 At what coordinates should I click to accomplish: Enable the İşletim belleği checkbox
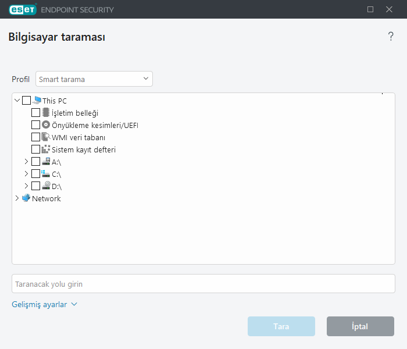pos(36,113)
